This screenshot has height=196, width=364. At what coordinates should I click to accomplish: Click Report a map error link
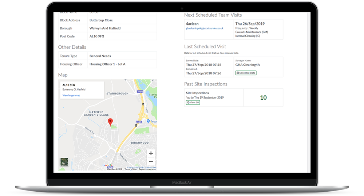pos(147,169)
